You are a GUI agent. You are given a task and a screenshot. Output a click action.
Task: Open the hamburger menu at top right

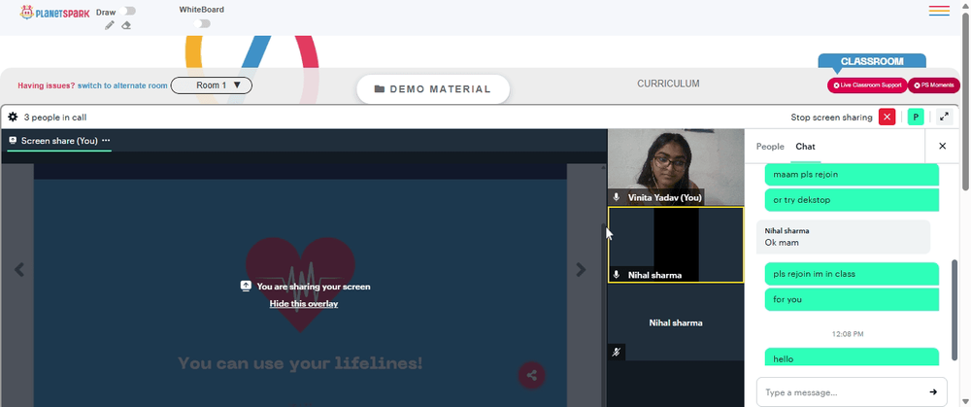coord(939,11)
